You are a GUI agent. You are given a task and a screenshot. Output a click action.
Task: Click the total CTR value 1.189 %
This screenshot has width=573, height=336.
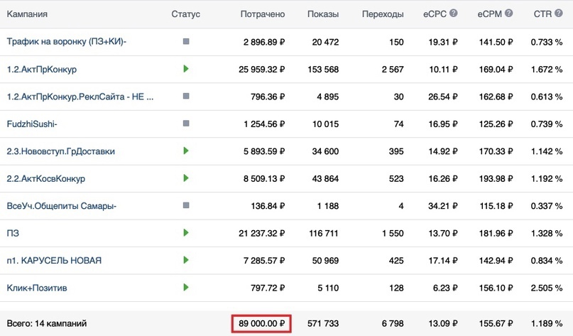547,324
